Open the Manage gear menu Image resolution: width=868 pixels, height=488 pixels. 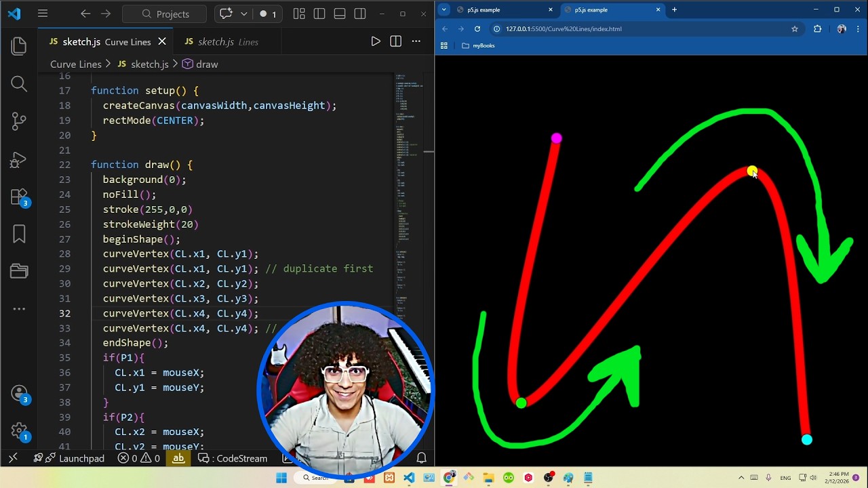(19, 431)
